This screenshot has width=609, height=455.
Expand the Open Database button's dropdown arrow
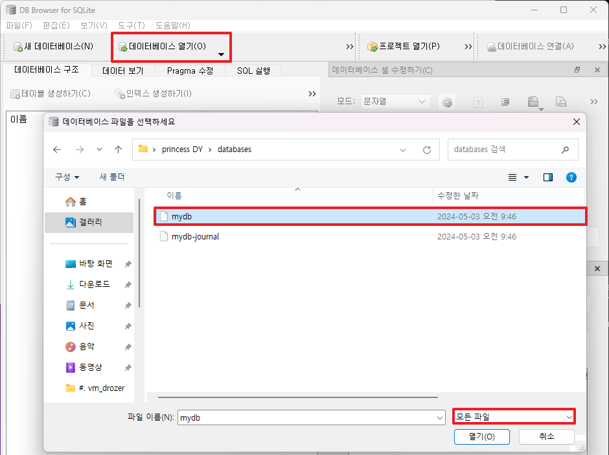(x=221, y=54)
